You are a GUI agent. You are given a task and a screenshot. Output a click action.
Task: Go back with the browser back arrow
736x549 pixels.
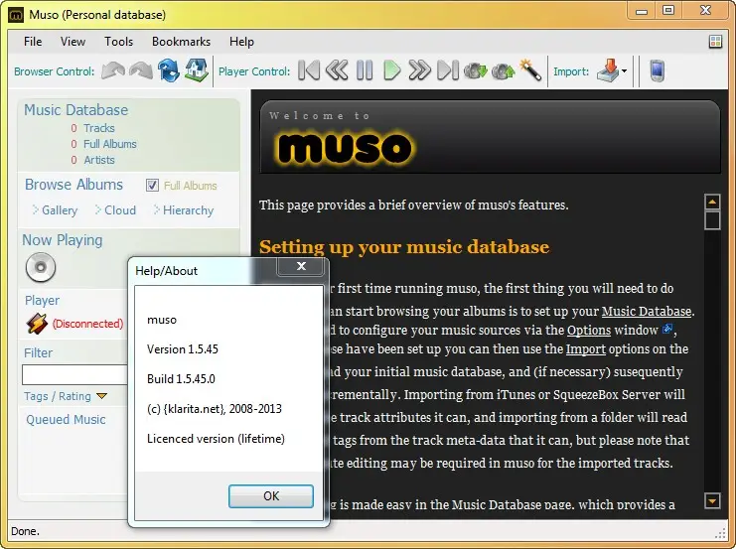(x=113, y=71)
